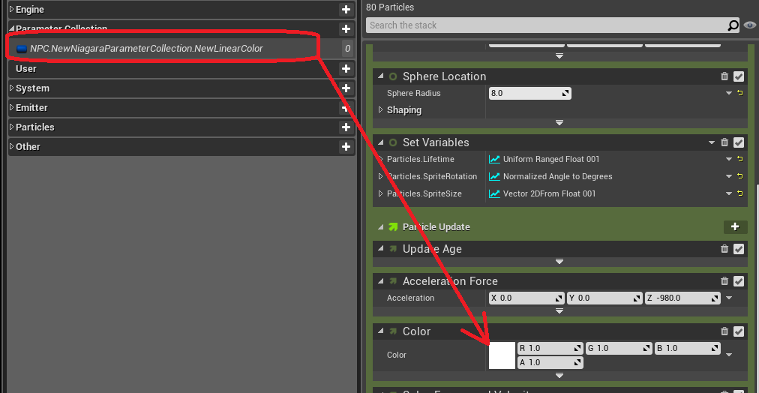This screenshot has height=393, width=759.
Task: Edit Acceleration Y value field
Action: [605, 298]
